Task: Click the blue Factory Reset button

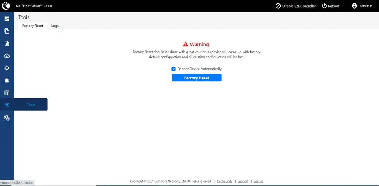Action: point(197,78)
